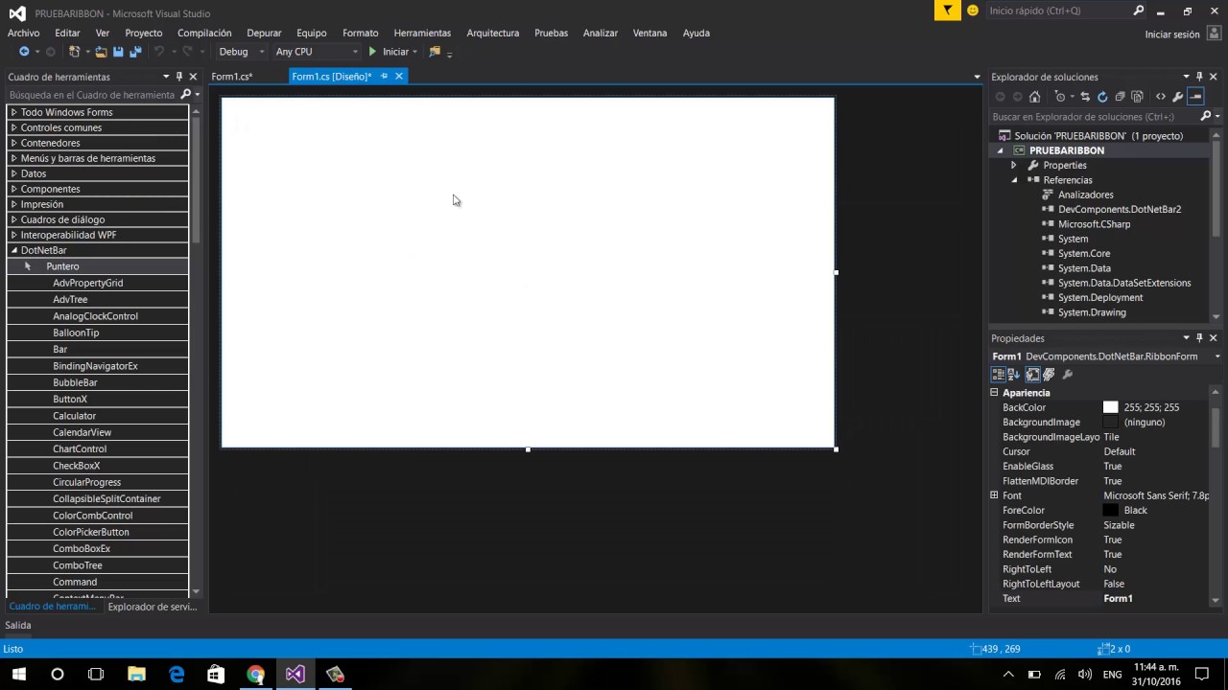Click the BackColor white swatch
The height and width of the screenshot is (690, 1228).
pyautogui.click(x=1111, y=407)
